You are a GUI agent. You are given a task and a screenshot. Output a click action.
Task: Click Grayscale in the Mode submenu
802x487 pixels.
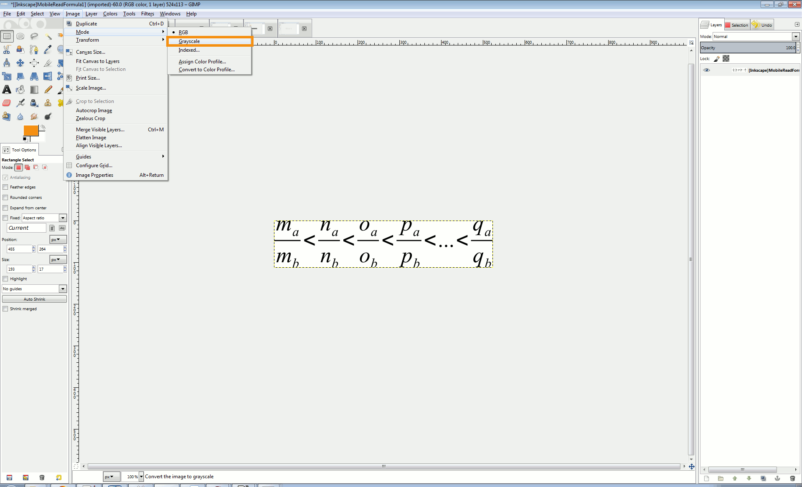pos(189,41)
